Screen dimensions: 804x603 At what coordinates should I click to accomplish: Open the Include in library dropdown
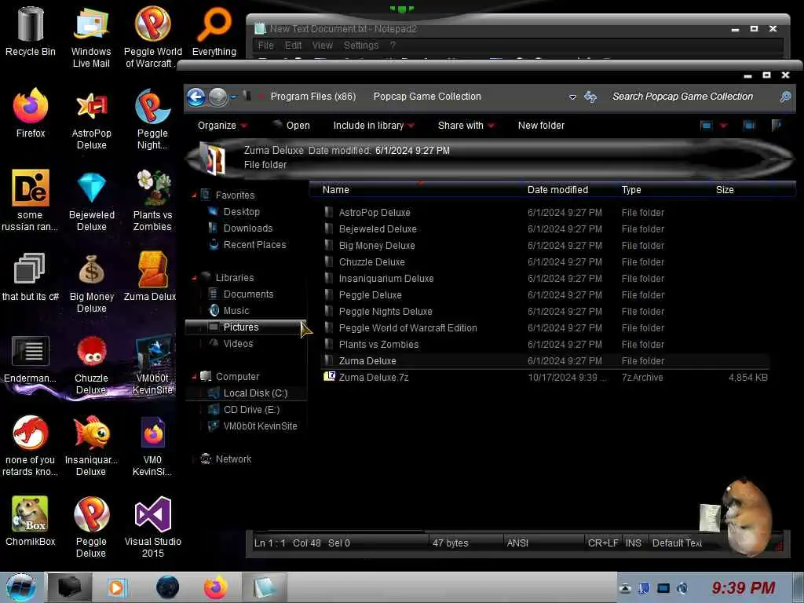(373, 126)
